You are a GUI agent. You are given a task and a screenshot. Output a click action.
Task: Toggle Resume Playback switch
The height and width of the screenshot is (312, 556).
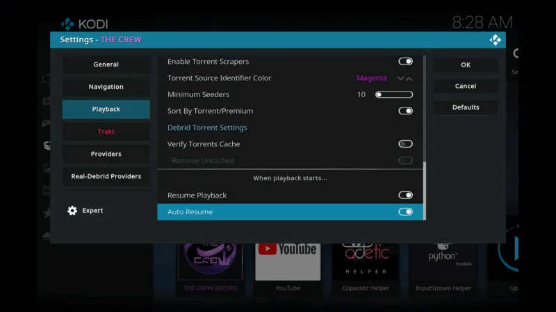coord(405,196)
